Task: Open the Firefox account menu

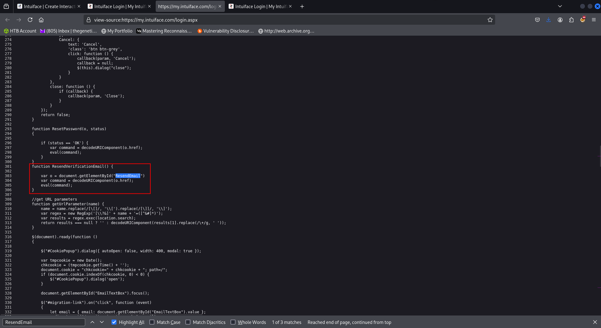Action: pyautogui.click(x=560, y=20)
